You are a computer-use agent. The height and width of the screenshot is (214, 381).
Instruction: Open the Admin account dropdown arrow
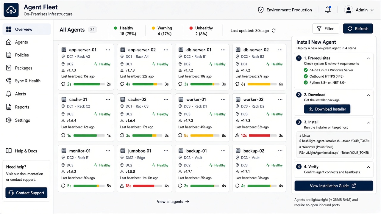(x=372, y=10)
